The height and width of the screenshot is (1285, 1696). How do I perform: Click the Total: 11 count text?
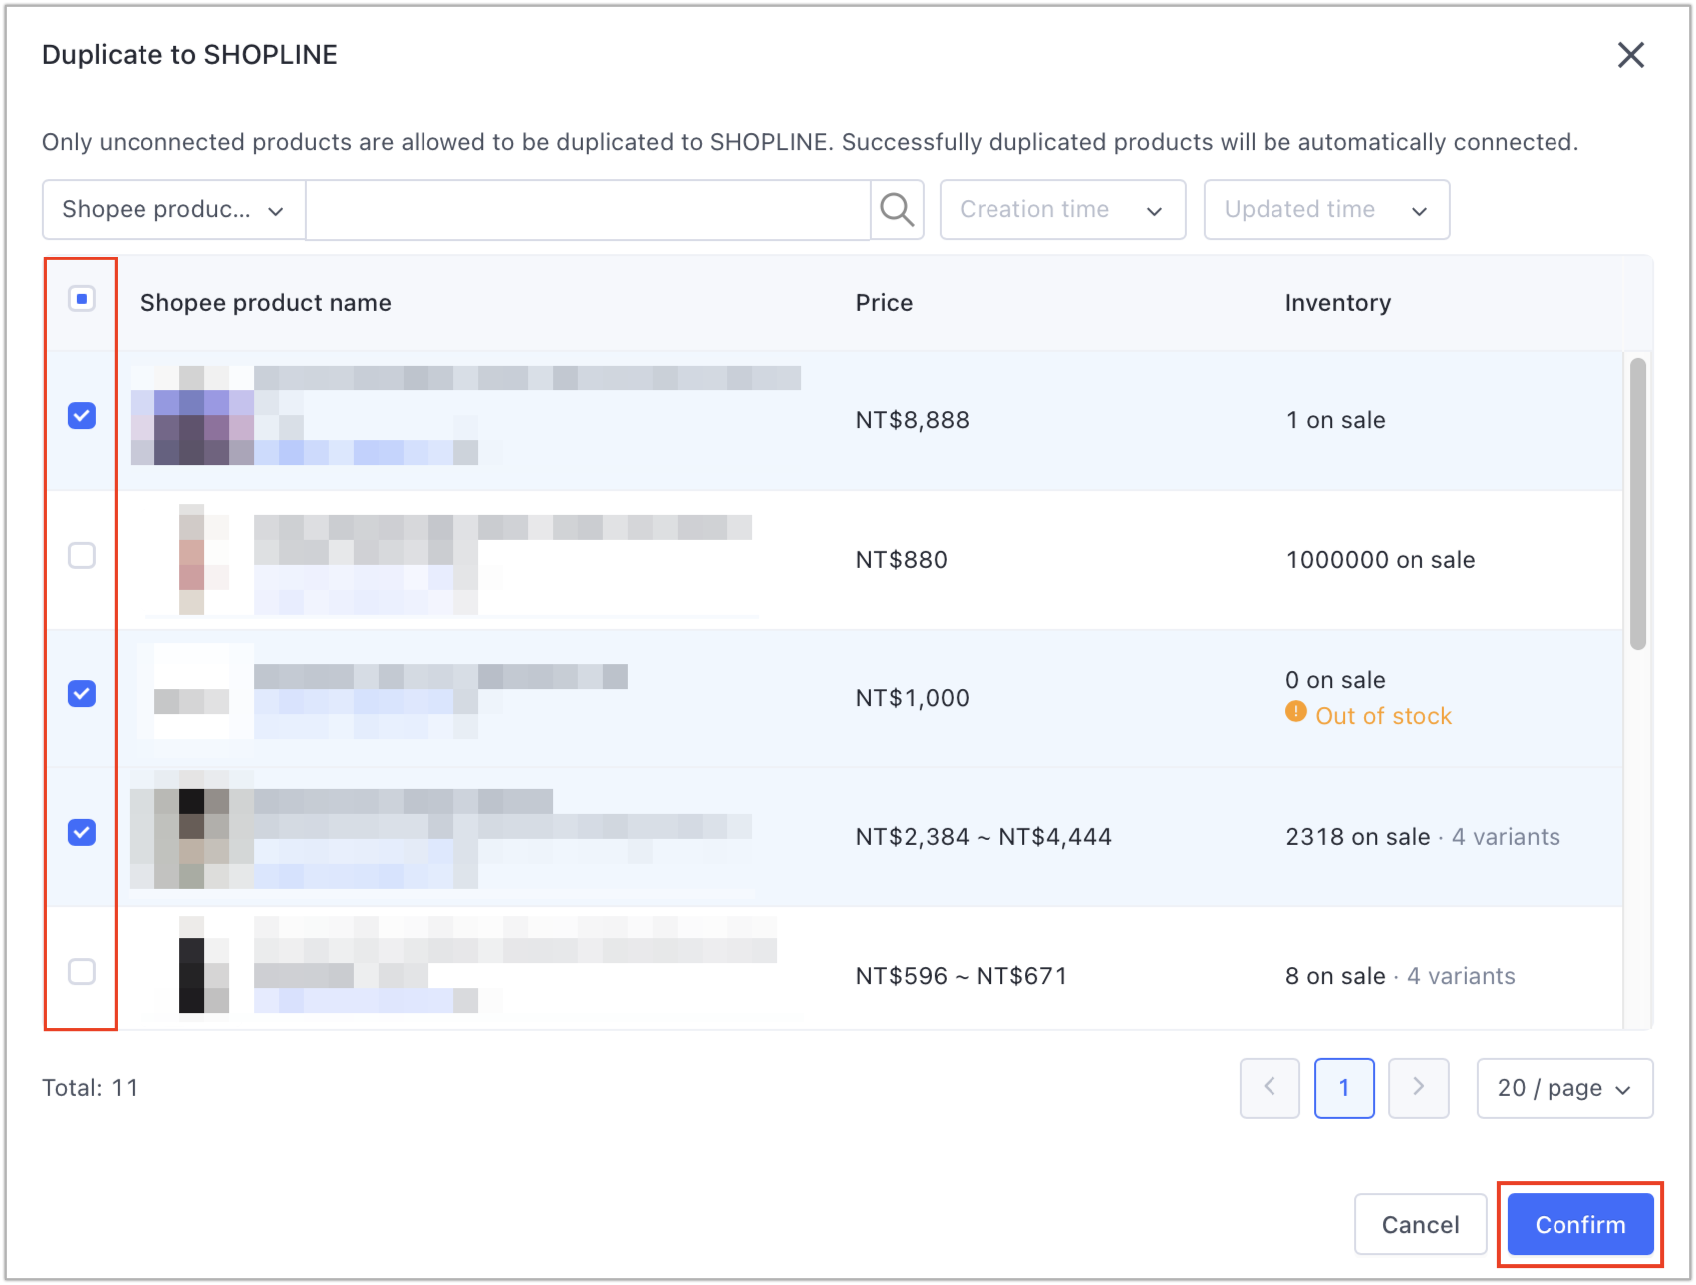pyautogui.click(x=90, y=1088)
